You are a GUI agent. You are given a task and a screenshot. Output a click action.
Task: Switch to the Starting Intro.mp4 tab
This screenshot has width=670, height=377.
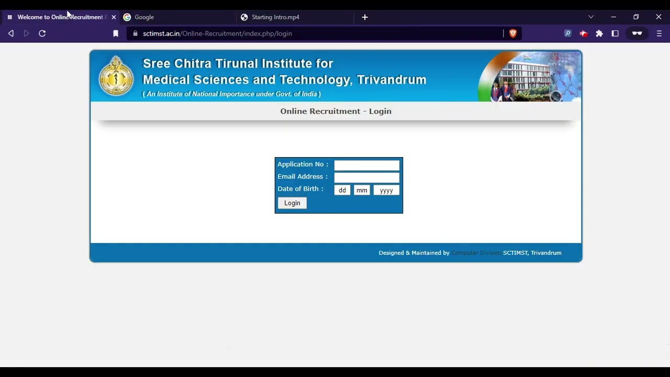pyautogui.click(x=295, y=17)
